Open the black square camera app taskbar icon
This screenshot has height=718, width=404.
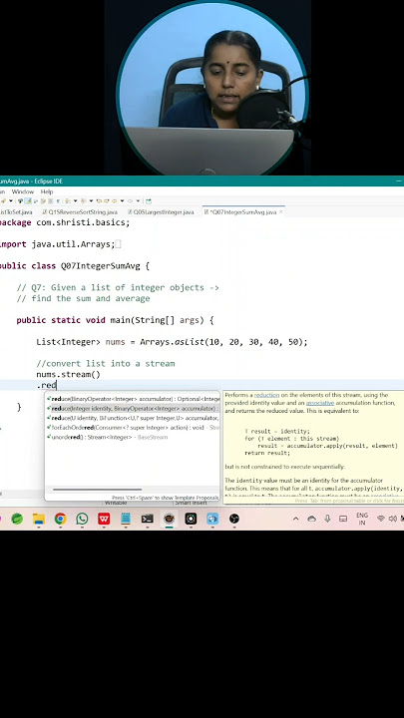click(x=191, y=519)
